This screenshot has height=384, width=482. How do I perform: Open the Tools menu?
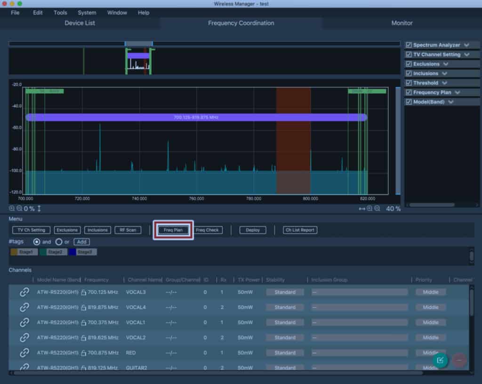(x=60, y=13)
